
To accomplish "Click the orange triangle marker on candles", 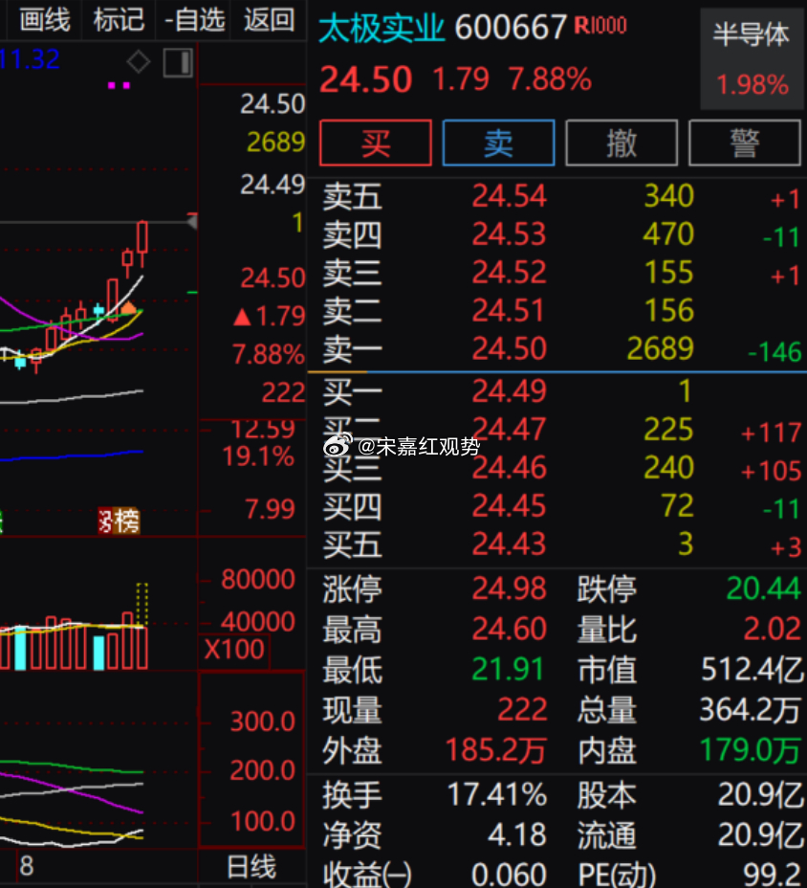I will click(x=128, y=307).
